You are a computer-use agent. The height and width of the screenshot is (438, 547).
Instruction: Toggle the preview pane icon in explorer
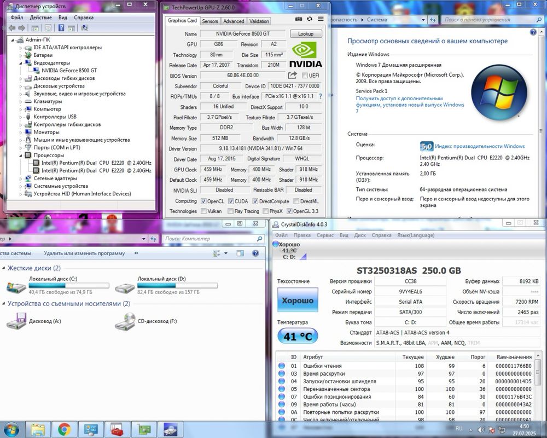(x=240, y=253)
